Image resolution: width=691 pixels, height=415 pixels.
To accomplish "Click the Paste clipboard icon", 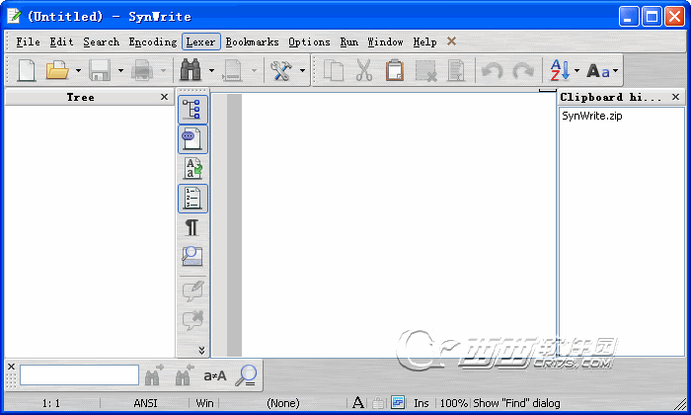I will pyautogui.click(x=395, y=70).
